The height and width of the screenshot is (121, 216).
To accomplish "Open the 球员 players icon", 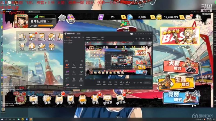I will tap(34, 99).
